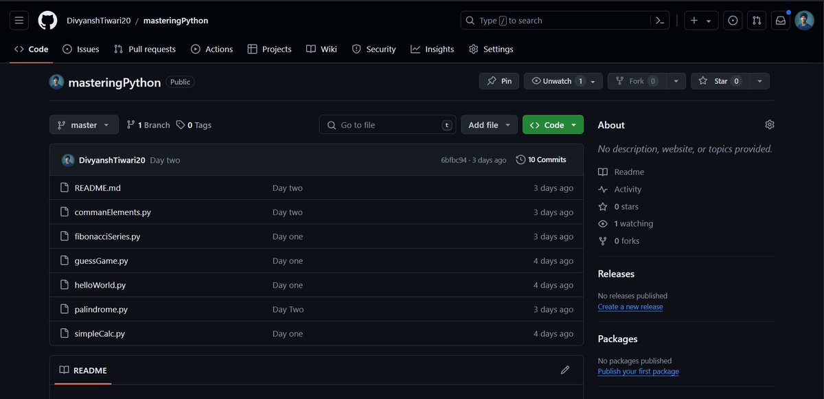View 0 stars in About sidebar
Screen dimensions: 824x399
(619, 207)
